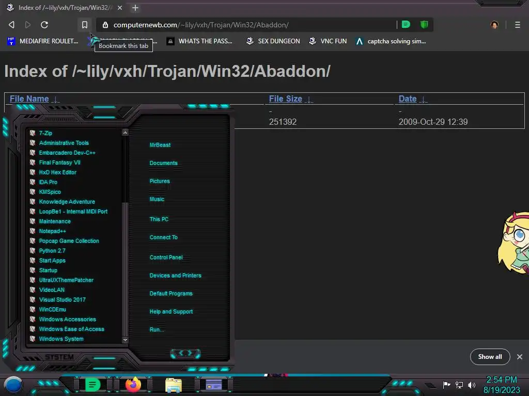529x396 pixels.
Task: Open Documents from start menu
Action: (x=163, y=162)
